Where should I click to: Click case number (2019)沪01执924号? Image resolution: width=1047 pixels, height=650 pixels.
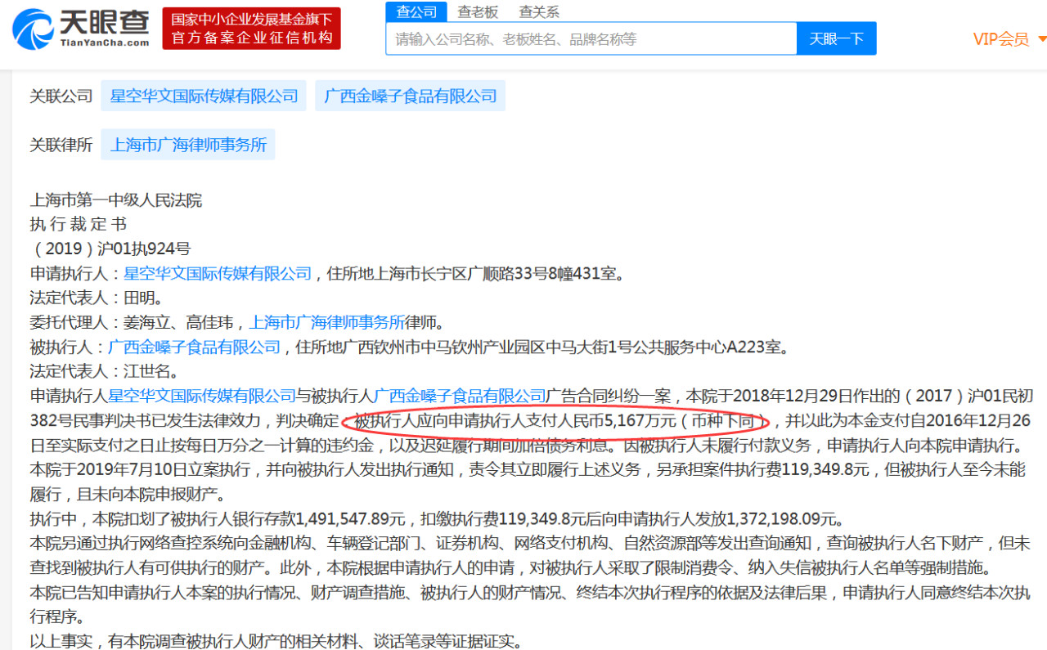click(110, 249)
